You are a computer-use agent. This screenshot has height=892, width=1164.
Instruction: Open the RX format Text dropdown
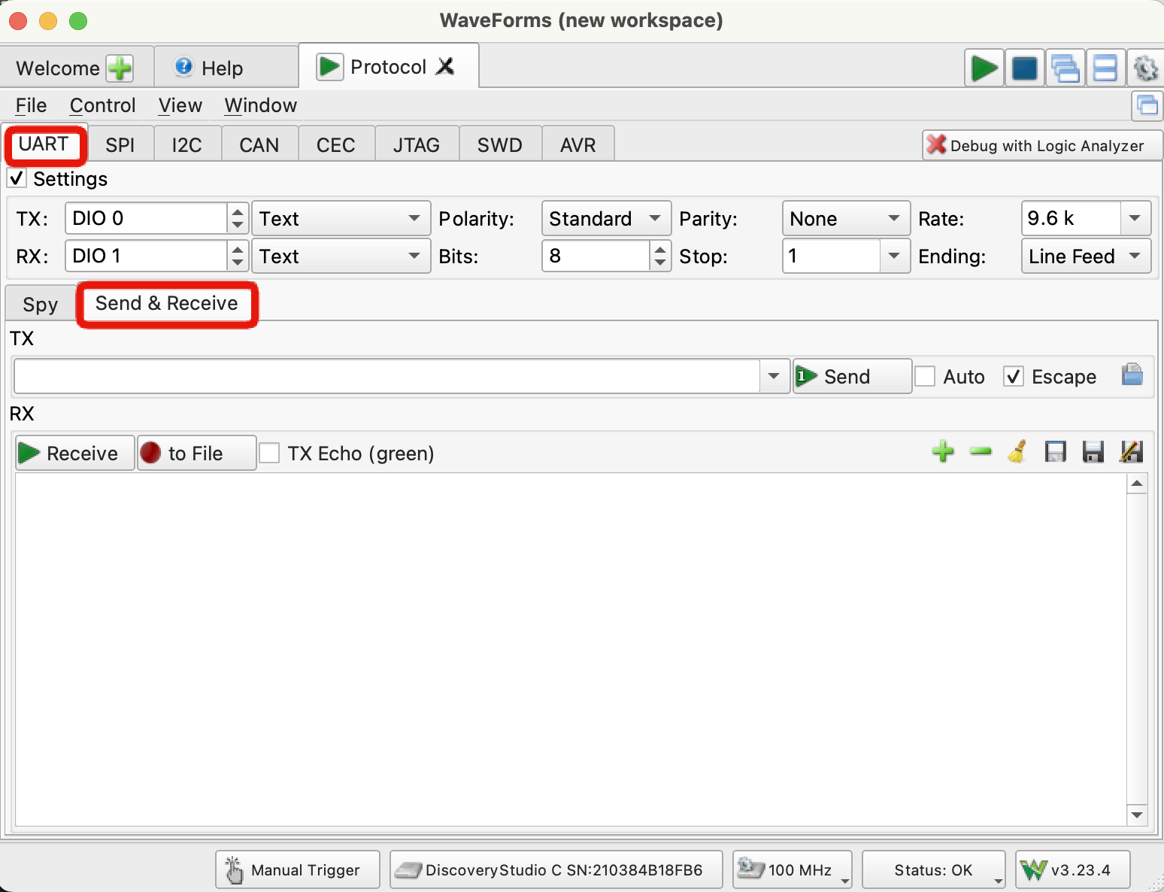pos(341,256)
